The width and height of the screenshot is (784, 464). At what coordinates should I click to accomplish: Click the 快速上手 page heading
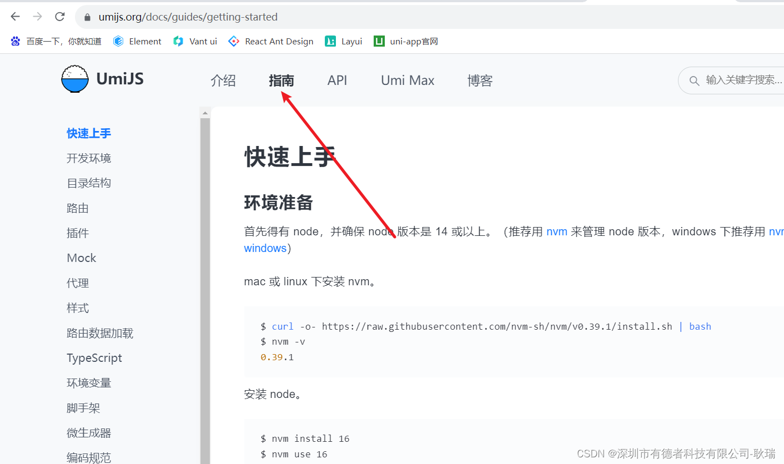pos(290,157)
